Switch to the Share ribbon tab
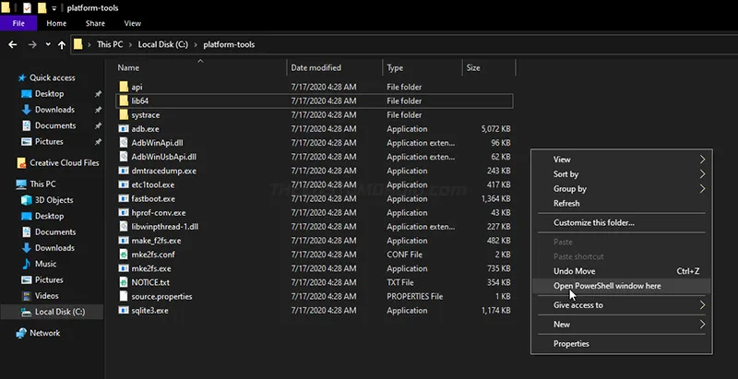The height and width of the screenshot is (379, 738). point(95,23)
